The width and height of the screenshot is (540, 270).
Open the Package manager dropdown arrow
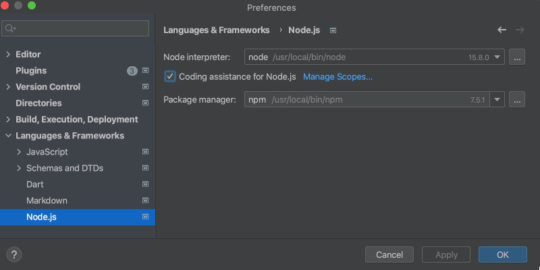497,99
